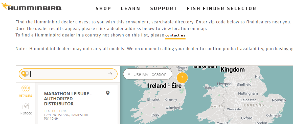293x124 pixels.
Task: Click the map pin on Marathon Leisure card
Action: [x=108, y=93]
